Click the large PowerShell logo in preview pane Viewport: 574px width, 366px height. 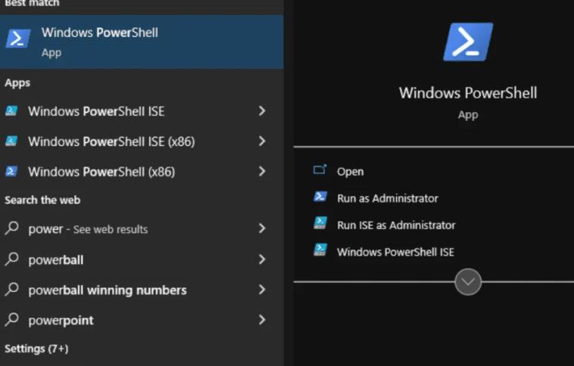(x=468, y=42)
